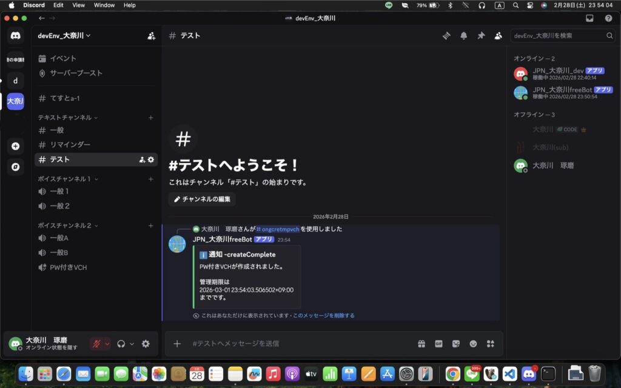
Task: Open the GIF picker
Action: tap(438, 344)
